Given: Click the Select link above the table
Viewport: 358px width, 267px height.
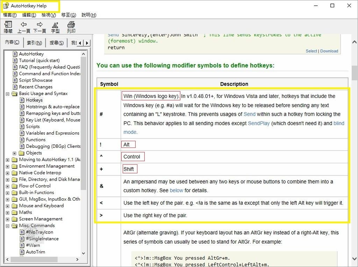Looking at the screenshot, I should pos(312,51).
